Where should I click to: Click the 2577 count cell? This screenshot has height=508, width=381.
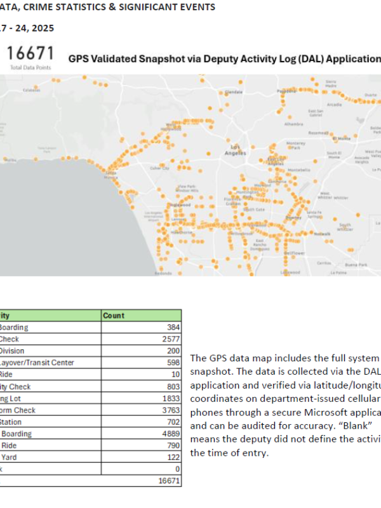[142, 339]
